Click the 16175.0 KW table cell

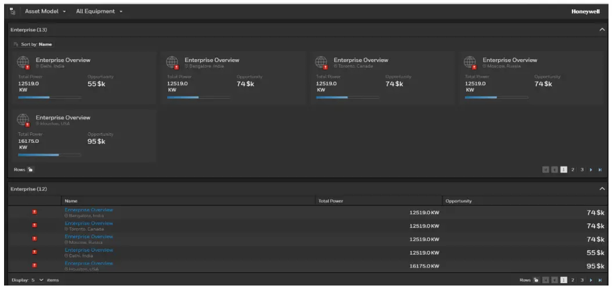click(x=424, y=266)
